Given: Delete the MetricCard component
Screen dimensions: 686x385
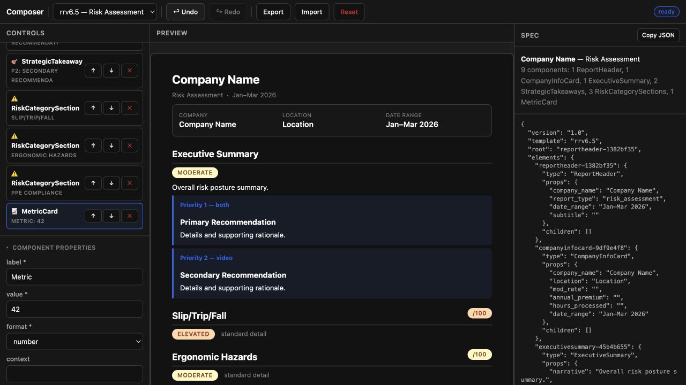Looking at the screenshot, I should tap(130, 216).
